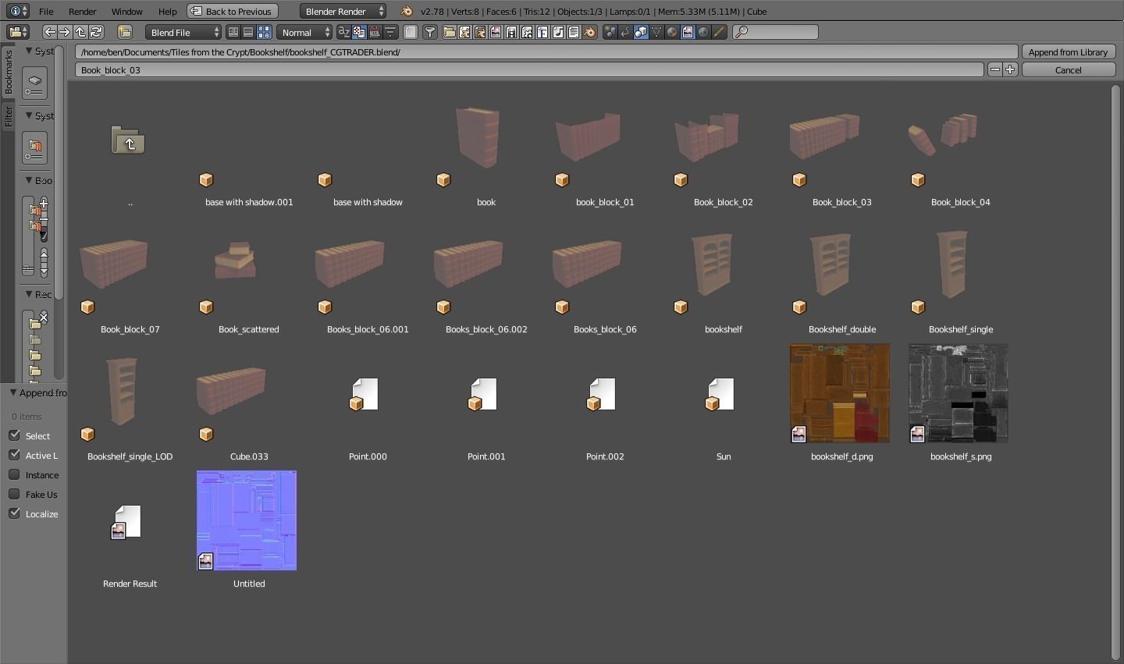This screenshot has height=664, width=1124.
Task: Toggle the funnel file filtering icon
Action: click(x=429, y=32)
